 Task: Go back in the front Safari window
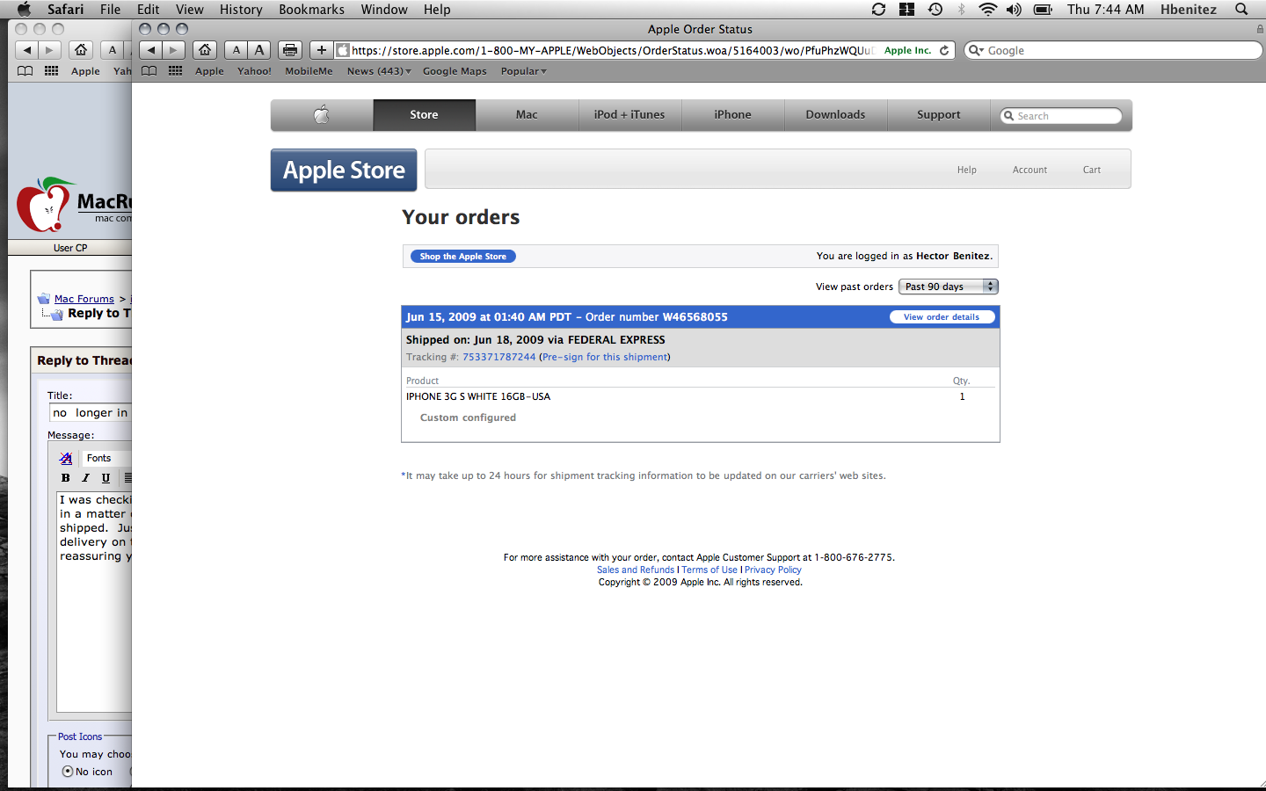[x=151, y=50]
